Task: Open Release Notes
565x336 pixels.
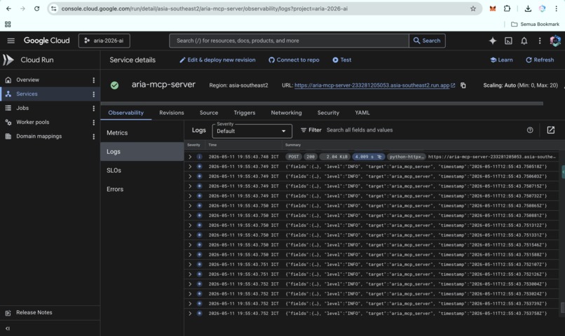Action: (34, 313)
